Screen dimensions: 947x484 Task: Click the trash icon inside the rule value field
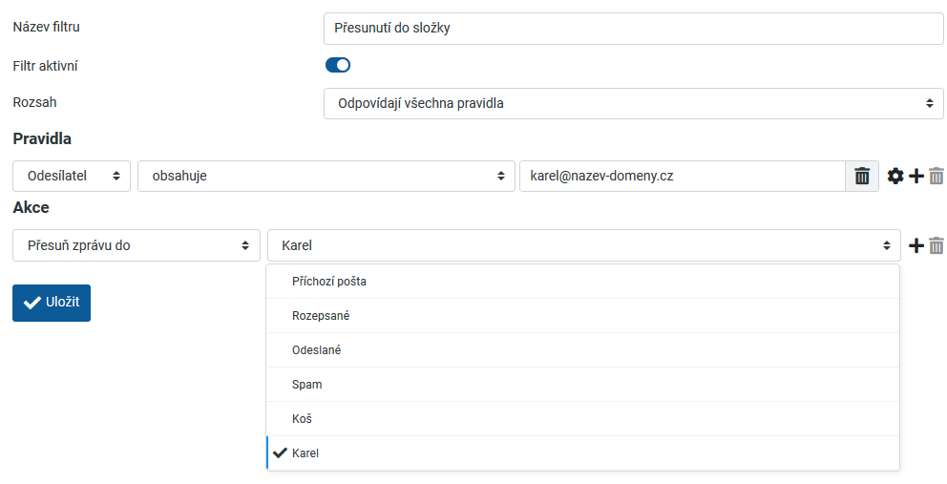click(x=861, y=177)
